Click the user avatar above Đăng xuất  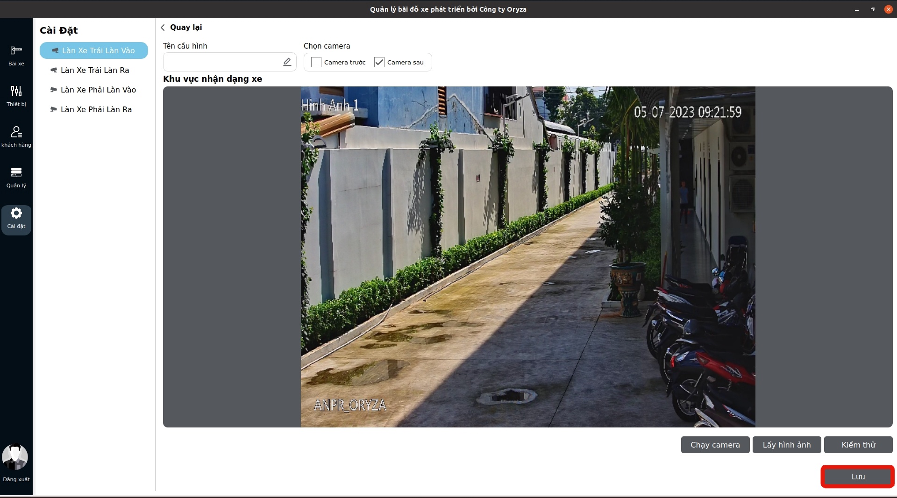pyautogui.click(x=15, y=457)
